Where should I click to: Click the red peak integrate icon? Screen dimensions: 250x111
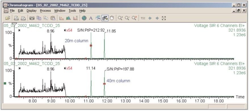[62, 18]
